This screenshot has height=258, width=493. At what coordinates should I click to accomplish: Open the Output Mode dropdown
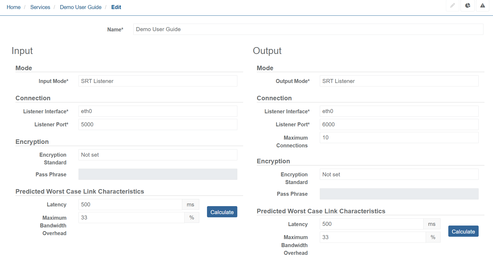[399, 81]
